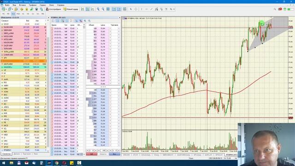Image resolution: width=295 pixels, height=166 pixels.
Task: Zoom in on the chart
Action: 98,9
